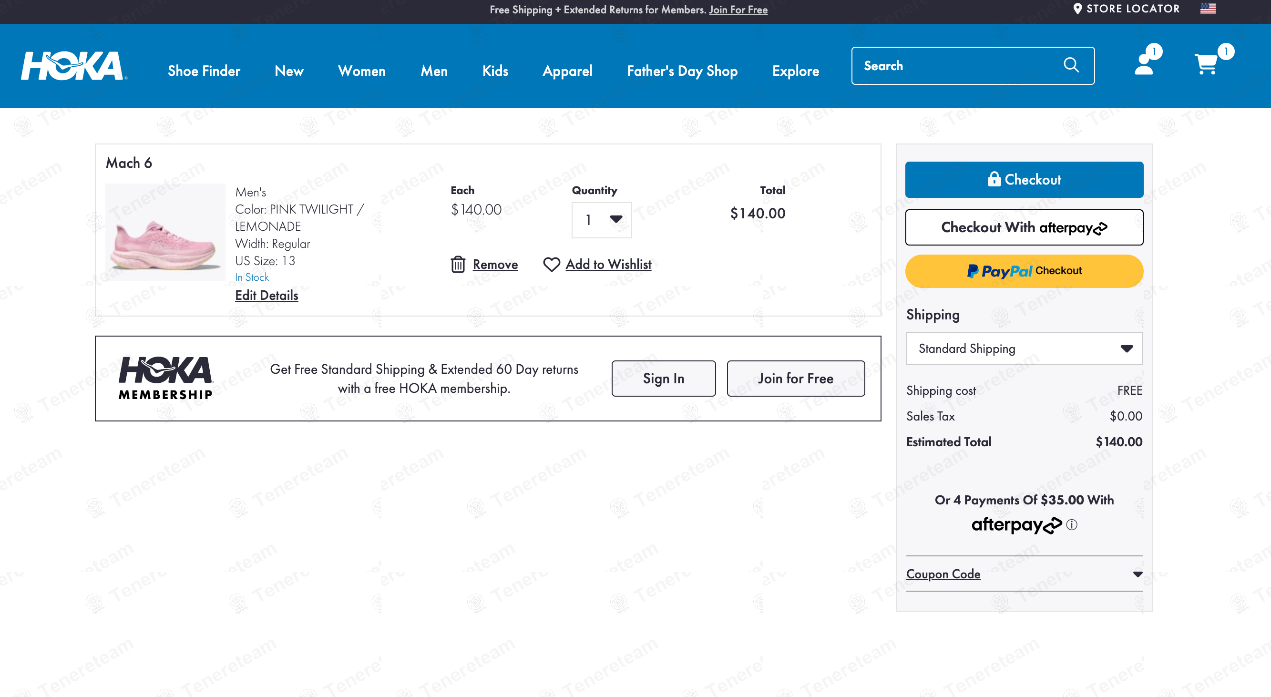Image resolution: width=1271 pixels, height=697 pixels.
Task: Click the US flag country selector
Action: pos(1208,9)
